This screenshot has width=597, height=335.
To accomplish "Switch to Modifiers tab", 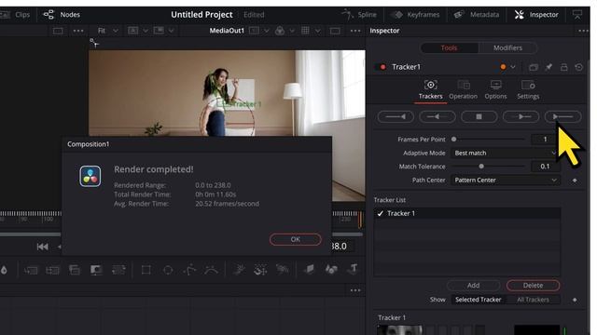I will (507, 47).
